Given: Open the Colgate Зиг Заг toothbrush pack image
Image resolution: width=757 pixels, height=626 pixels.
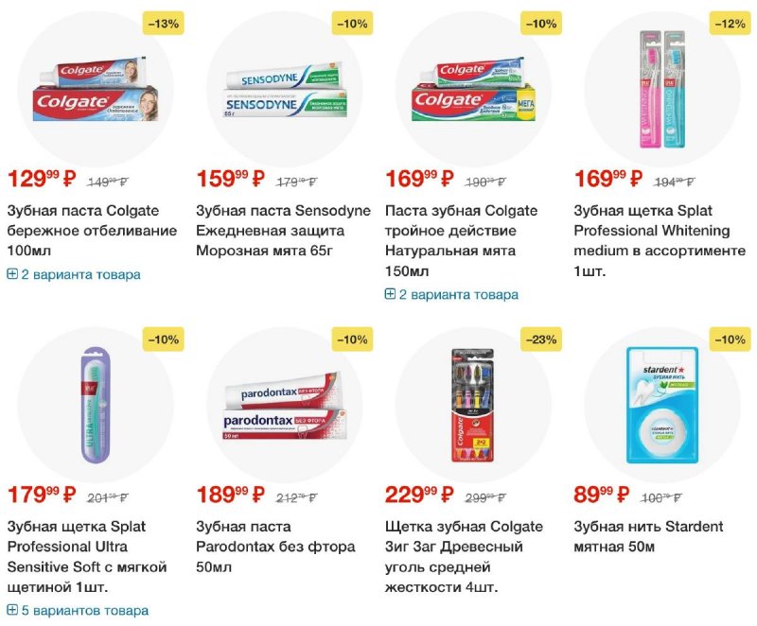Looking at the screenshot, I should [x=474, y=405].
